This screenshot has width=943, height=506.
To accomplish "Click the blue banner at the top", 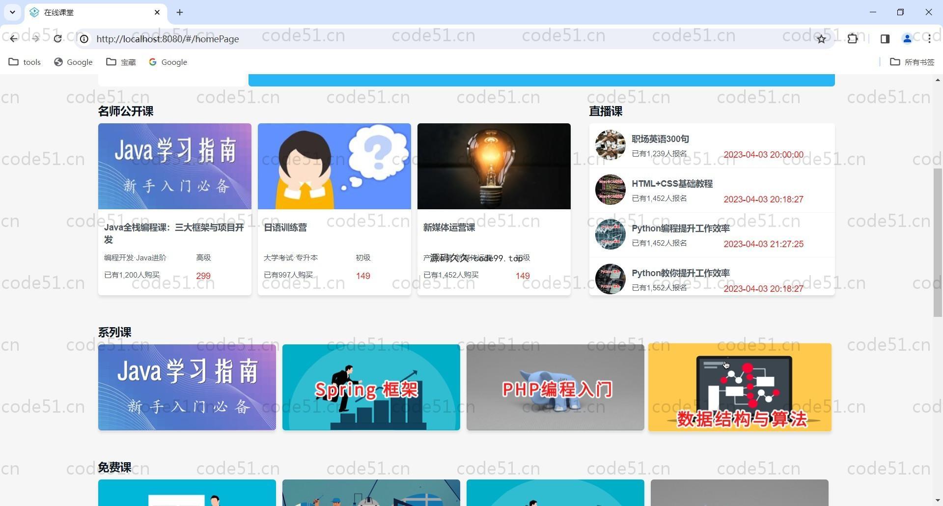I will 542,80.
